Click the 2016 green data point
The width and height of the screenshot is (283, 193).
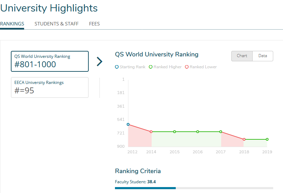pos(198,132)
